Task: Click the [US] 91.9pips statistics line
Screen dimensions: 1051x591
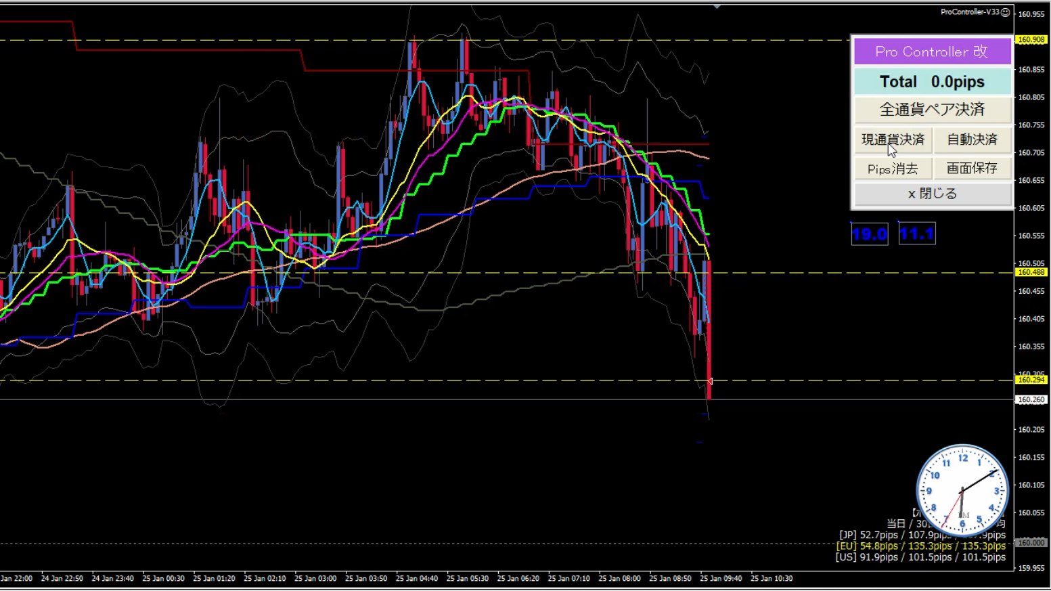Action: (920, 557)
